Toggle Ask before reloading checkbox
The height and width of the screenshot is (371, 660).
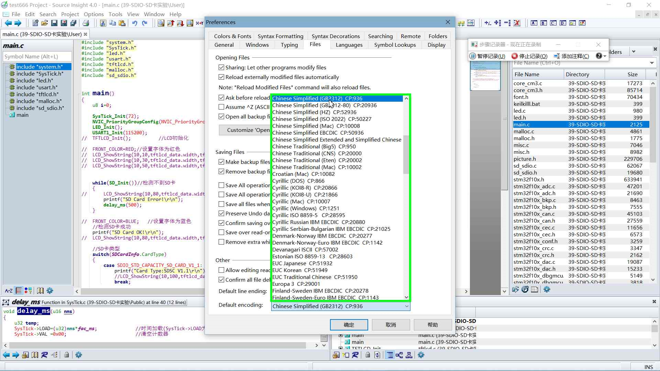pos(221,98)
